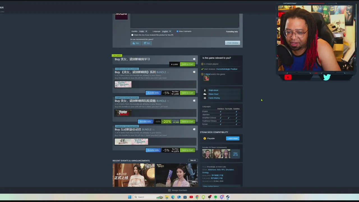Add the 互动影游总动员 bundle to cart

pos(187,150)
